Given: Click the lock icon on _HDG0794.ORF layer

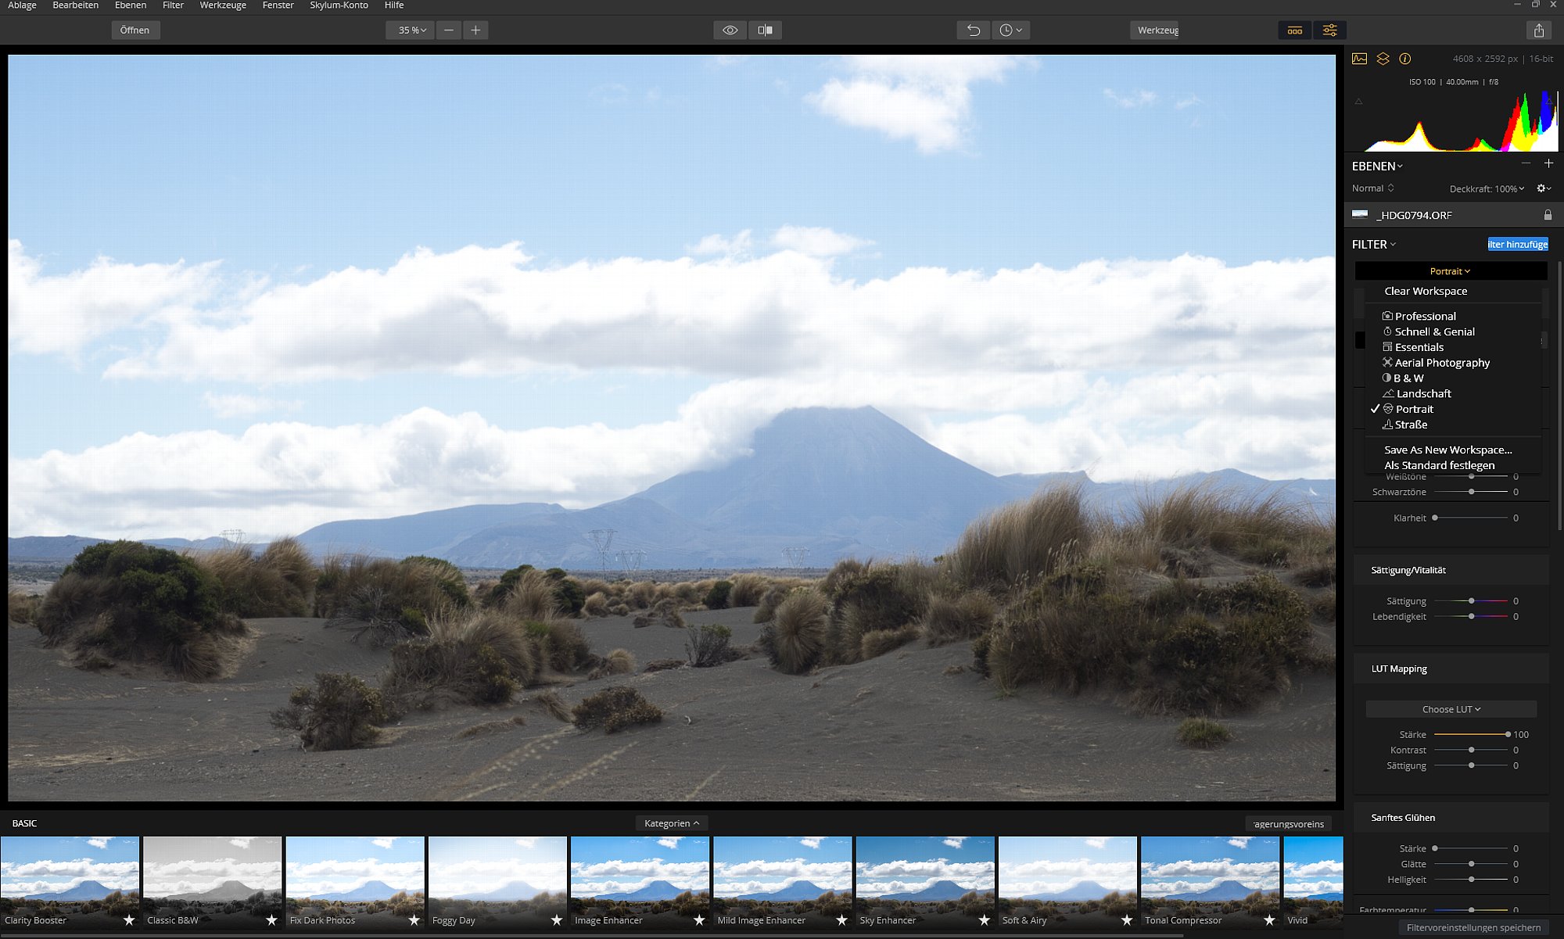Looking at the screenshot, I should (1548, 214).
